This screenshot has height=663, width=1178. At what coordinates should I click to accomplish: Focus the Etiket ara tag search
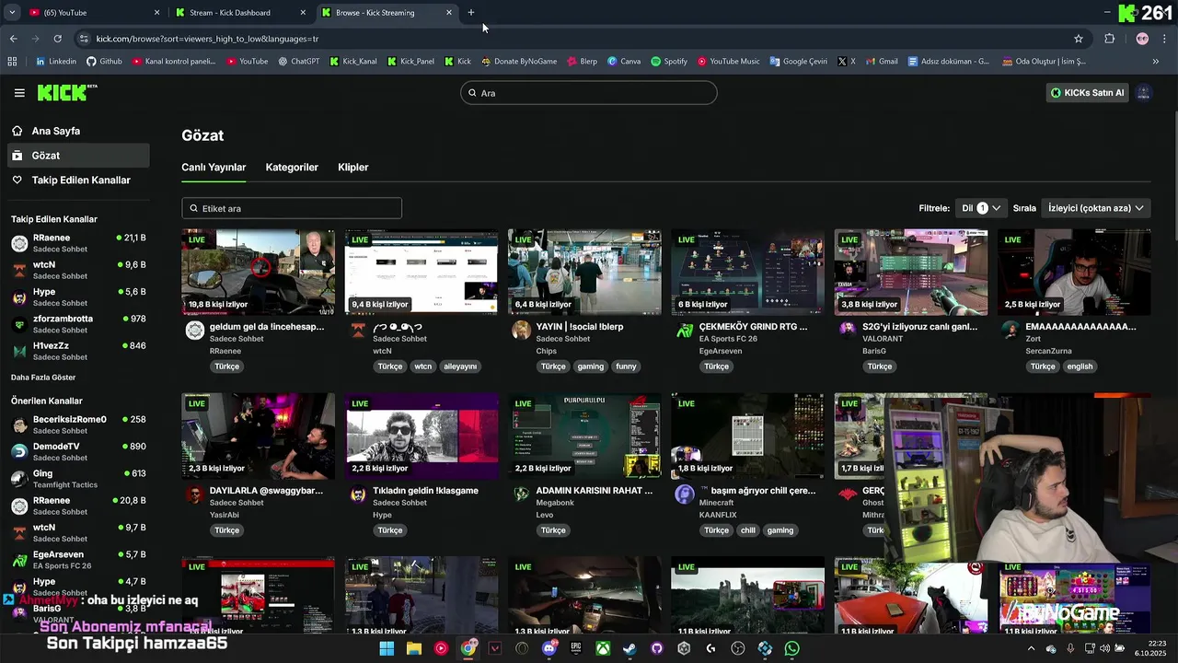tap(292, 208)
